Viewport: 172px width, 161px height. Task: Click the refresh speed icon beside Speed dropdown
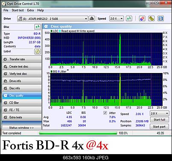[129, 18]
